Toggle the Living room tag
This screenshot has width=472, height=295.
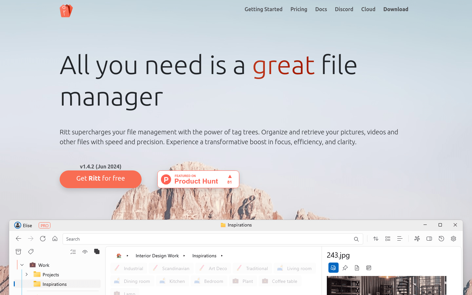pos(295,268)
